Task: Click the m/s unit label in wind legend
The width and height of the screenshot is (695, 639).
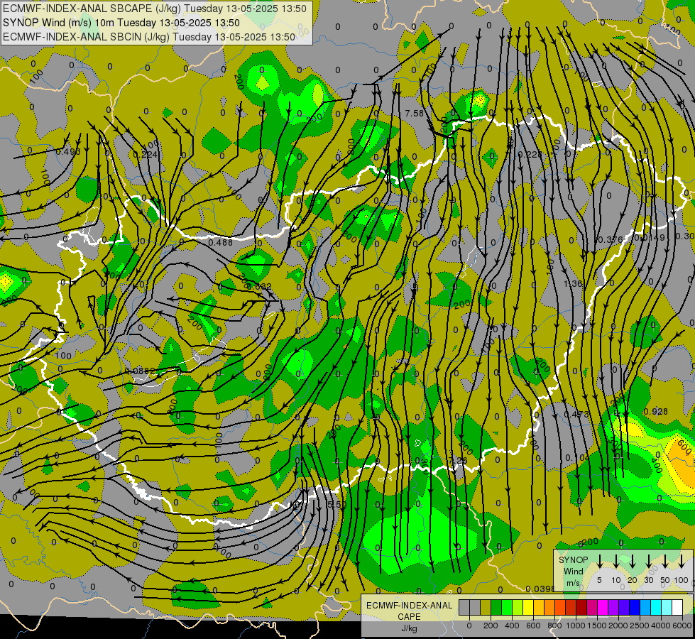Action: [x=573, y=582]
